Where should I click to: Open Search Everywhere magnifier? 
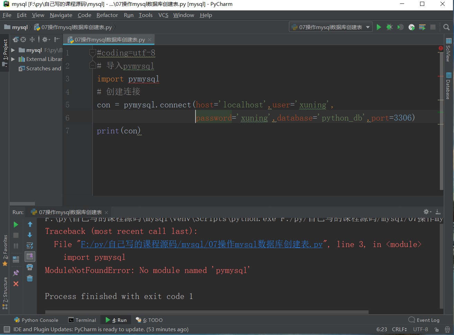(x=446, y=27)
